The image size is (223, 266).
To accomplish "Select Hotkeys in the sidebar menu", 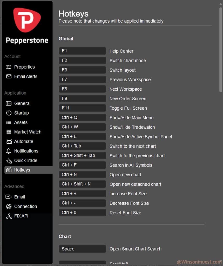I will (x=22, y=170).
